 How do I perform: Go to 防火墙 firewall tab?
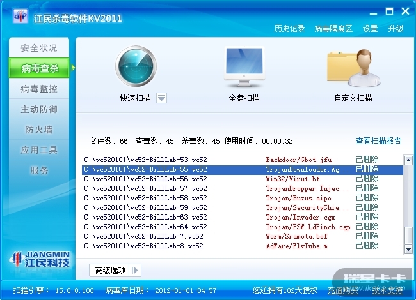tap(39, 130)
